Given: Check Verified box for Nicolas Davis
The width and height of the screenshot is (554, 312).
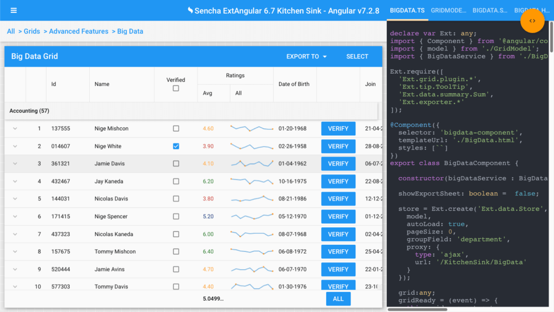Looking at the screenshot, I should click(x=176, y=199).
